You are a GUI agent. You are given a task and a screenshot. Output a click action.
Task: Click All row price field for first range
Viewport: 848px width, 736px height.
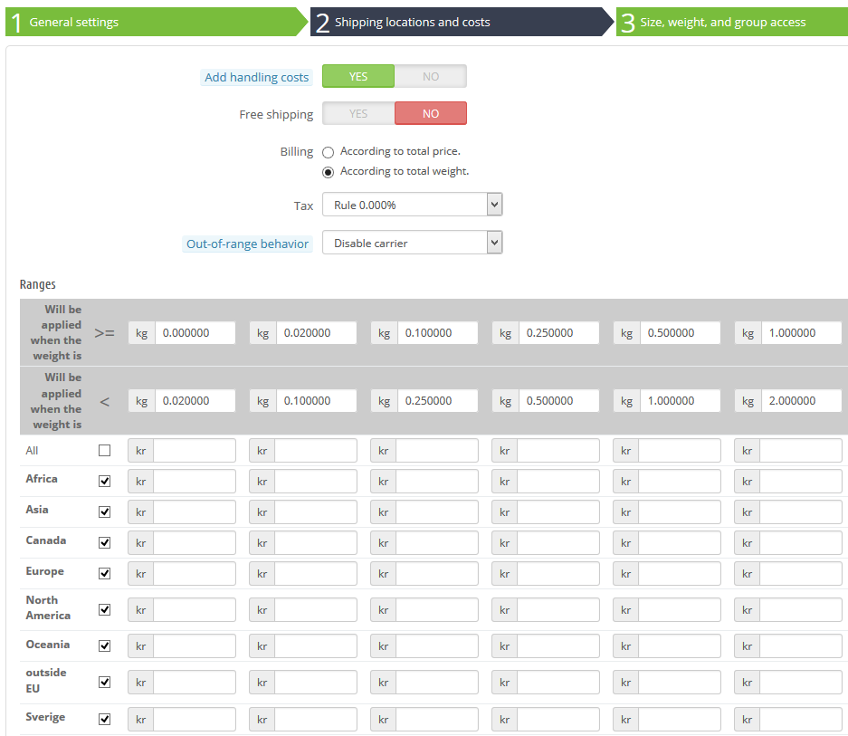point(195,451)
